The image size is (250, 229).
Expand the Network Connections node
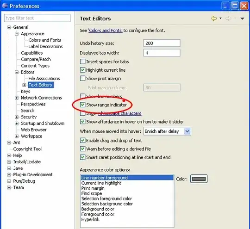coord(17,98)
